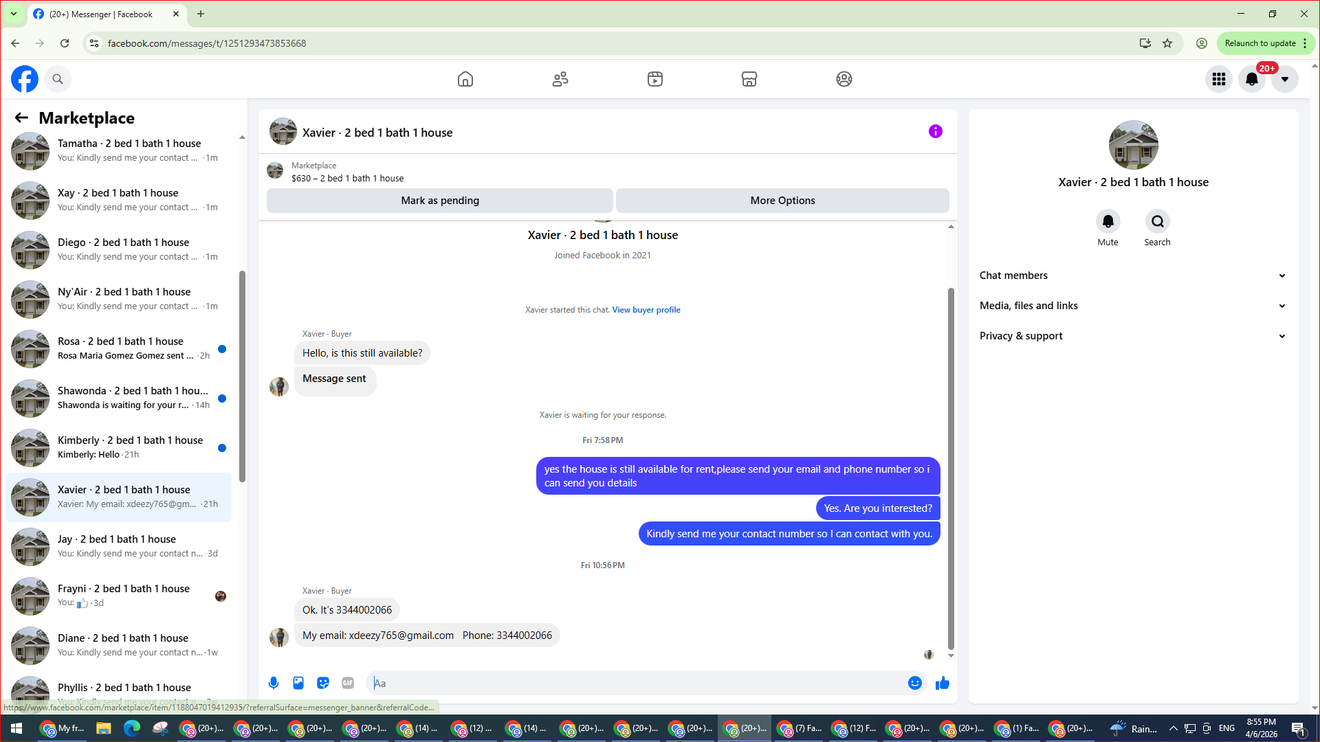Go back one page in Chrome
The image size is (1320, 742).
[15, 43]
